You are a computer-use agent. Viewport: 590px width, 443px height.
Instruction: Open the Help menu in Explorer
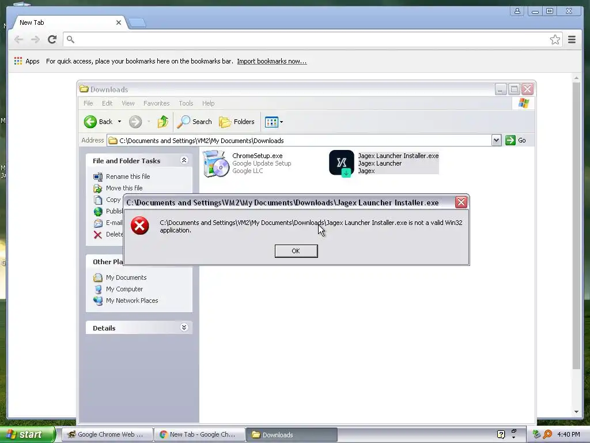click(208, 103)
